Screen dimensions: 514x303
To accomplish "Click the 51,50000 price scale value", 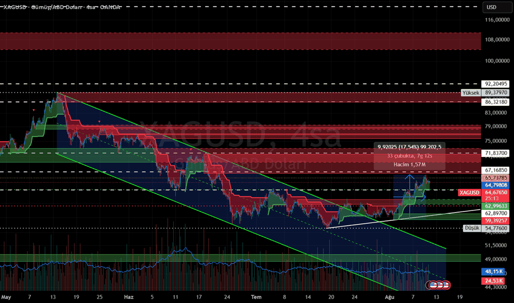I will [496, 245].
